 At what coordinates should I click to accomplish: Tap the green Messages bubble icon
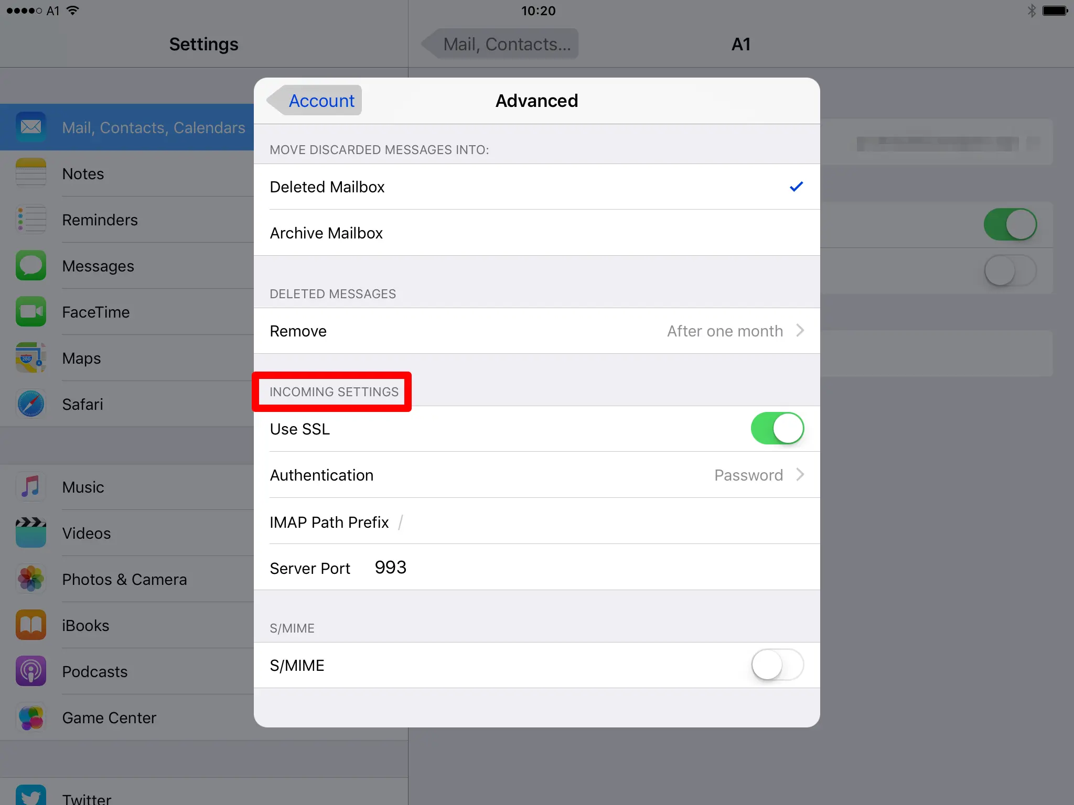(31, 266)
